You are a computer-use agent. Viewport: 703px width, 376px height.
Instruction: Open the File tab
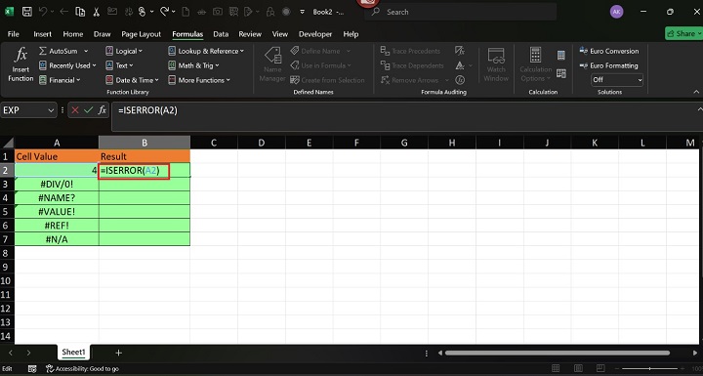click(x=14, y=34)
